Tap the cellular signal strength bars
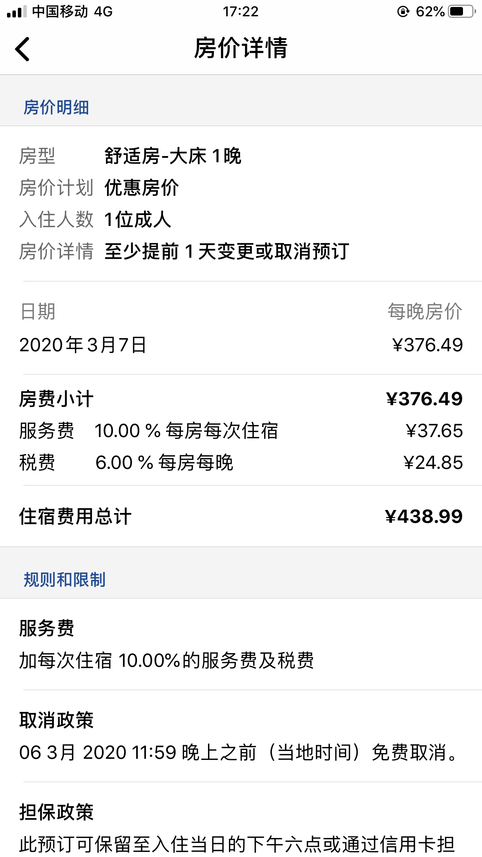This screenshot has height=857, width=482. coord(17,12)
